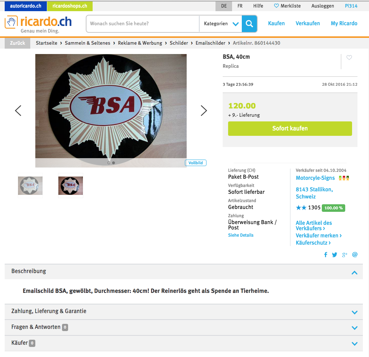Show previous image with left arrow
This screenshot has width=369, height=357.
(18, 111)
